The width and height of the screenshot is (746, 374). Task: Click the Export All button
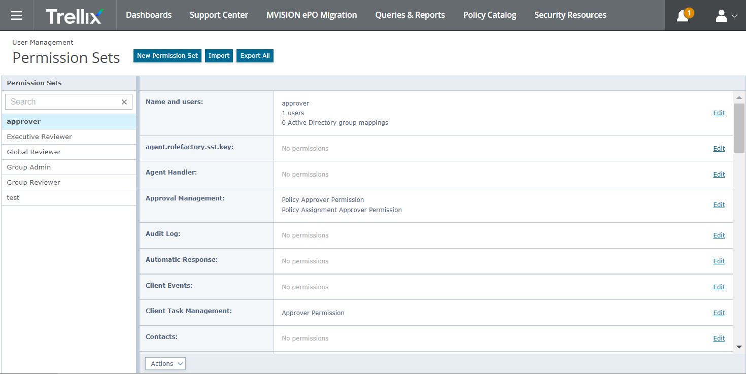point(255,56)
